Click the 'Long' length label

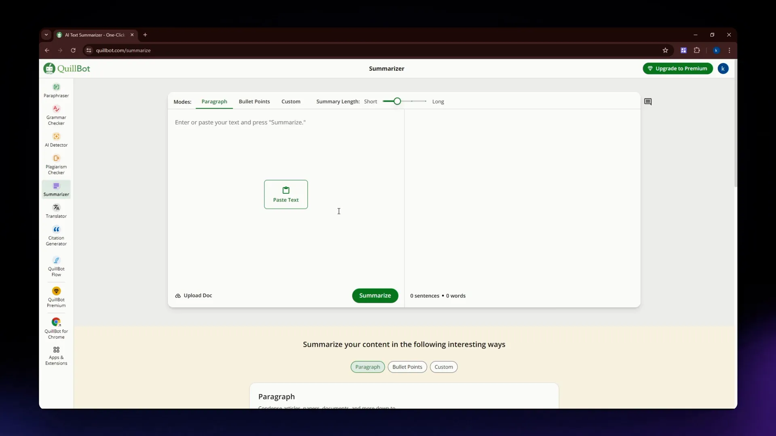[438, 101]
